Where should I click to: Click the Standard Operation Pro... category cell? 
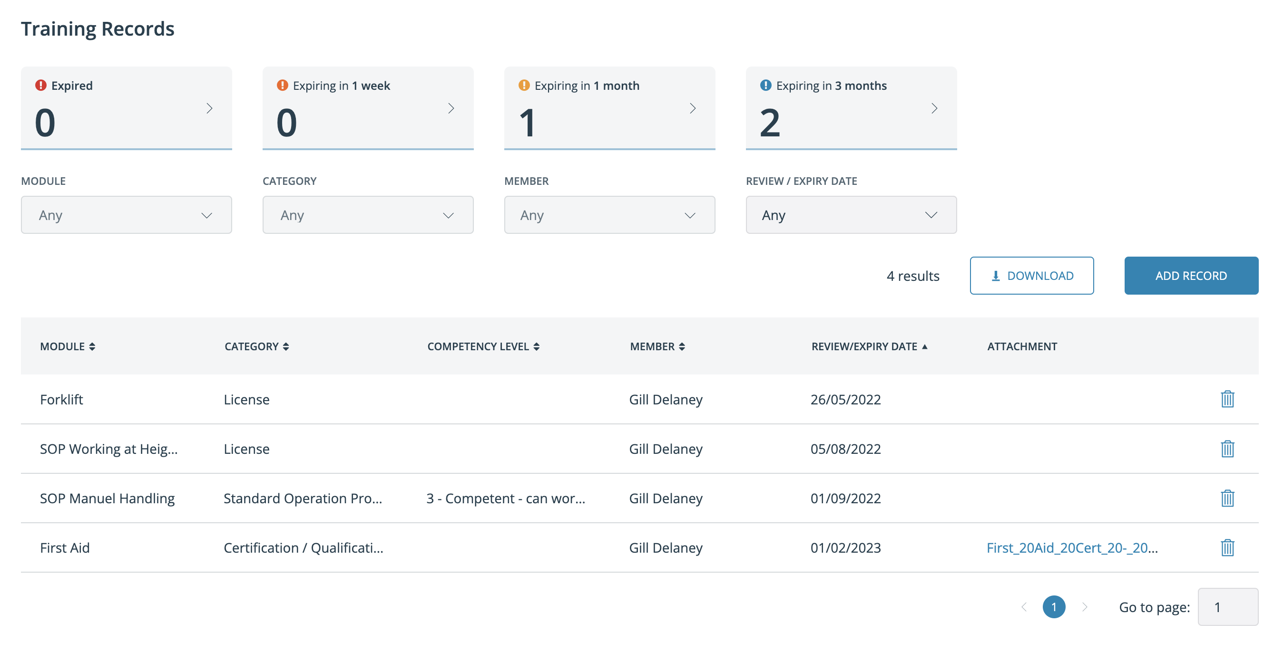click(303, 498)
